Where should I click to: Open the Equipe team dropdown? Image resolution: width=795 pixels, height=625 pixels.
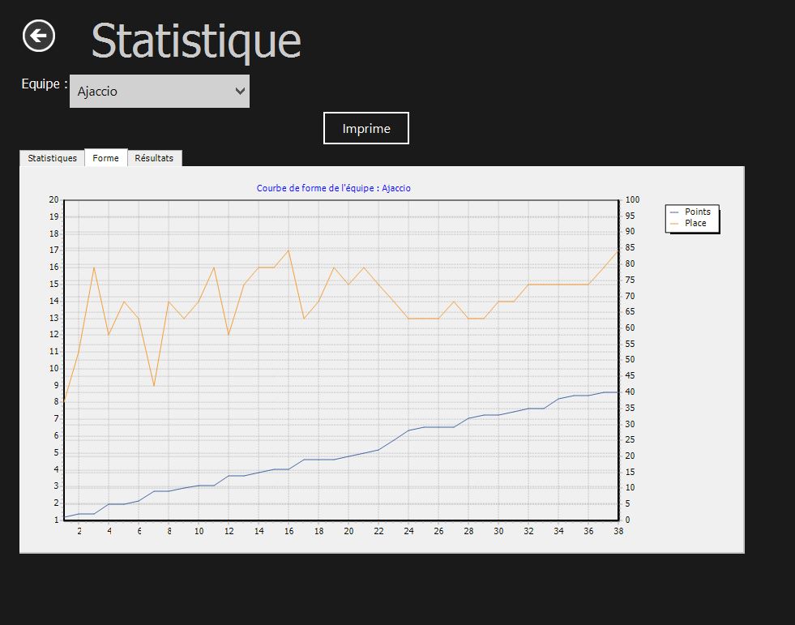coord(159,92)
